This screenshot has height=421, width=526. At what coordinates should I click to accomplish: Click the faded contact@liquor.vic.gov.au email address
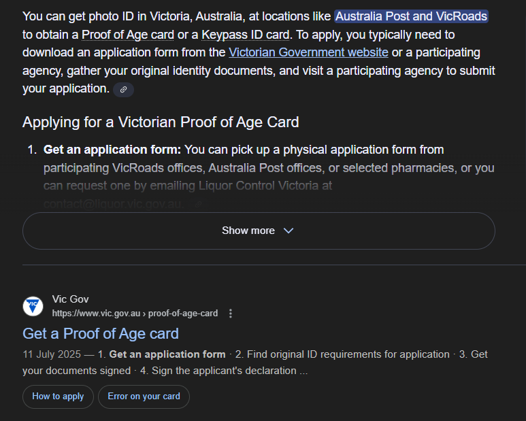[114, 203]
